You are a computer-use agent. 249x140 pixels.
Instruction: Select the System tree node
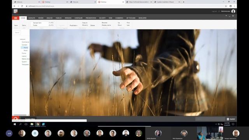tap(24, 62)
